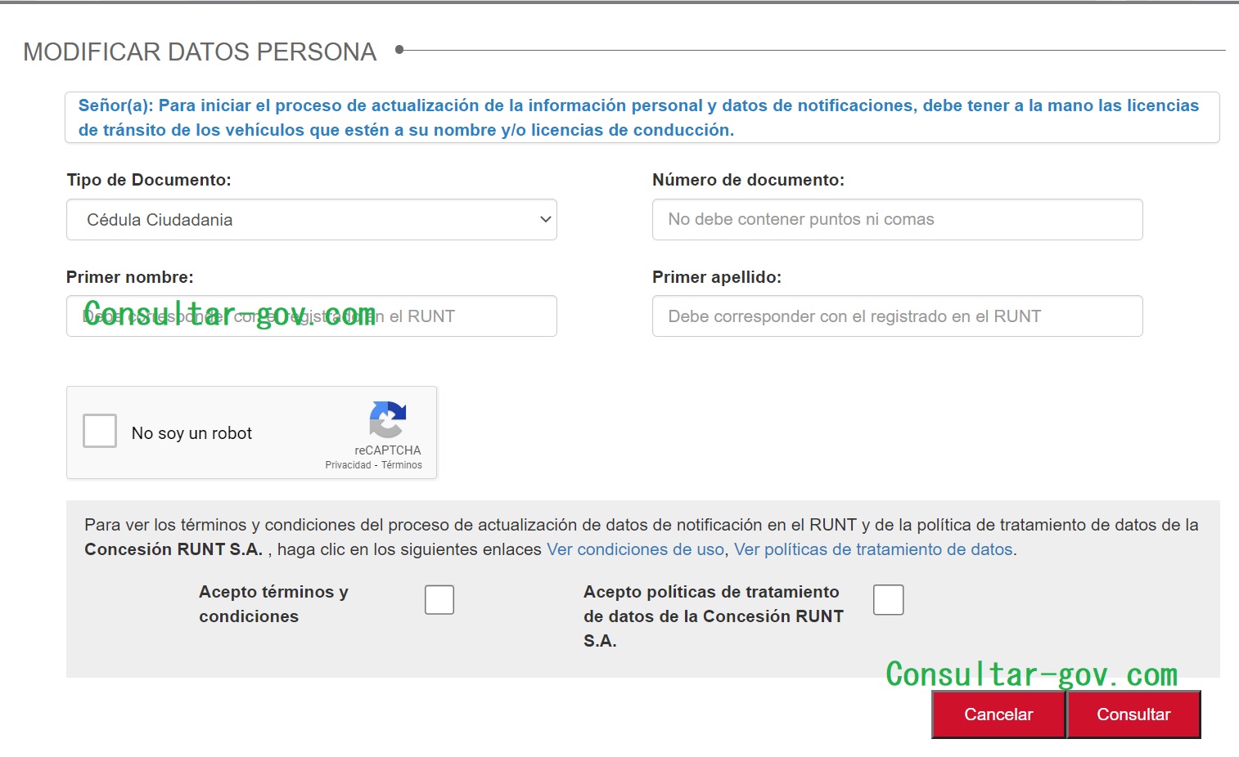This screenshot has width=1239, height=757.
Task: Submit the form with Consultar
Action: 1133,714
